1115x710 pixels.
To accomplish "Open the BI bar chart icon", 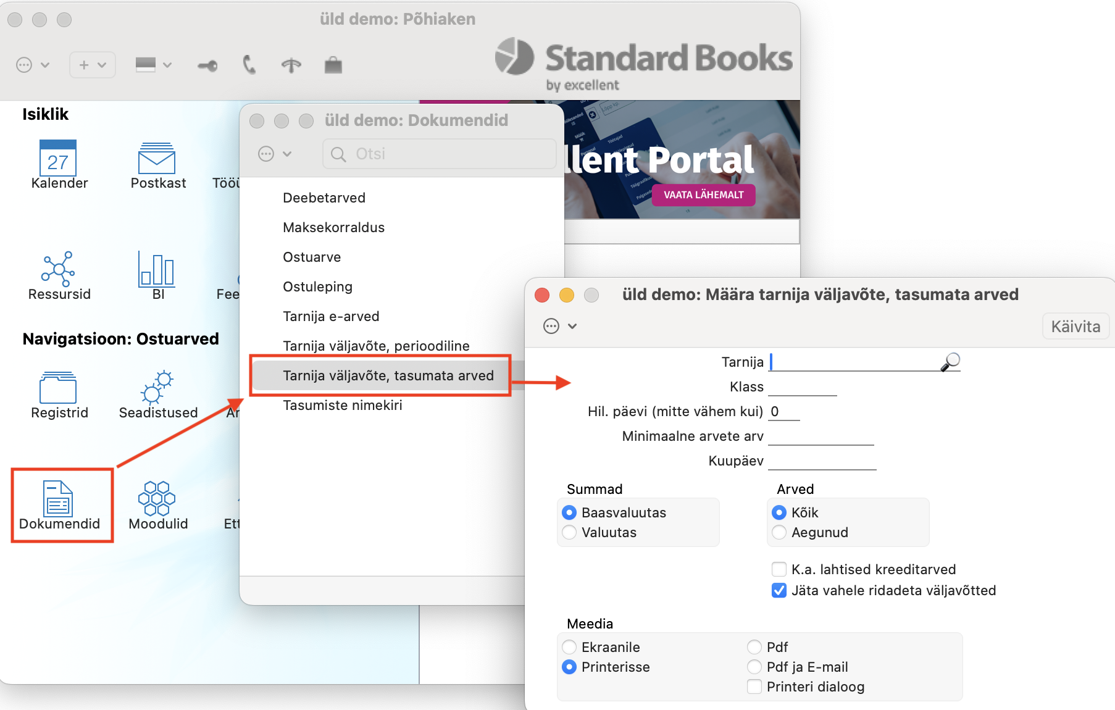I will point(157,270).
